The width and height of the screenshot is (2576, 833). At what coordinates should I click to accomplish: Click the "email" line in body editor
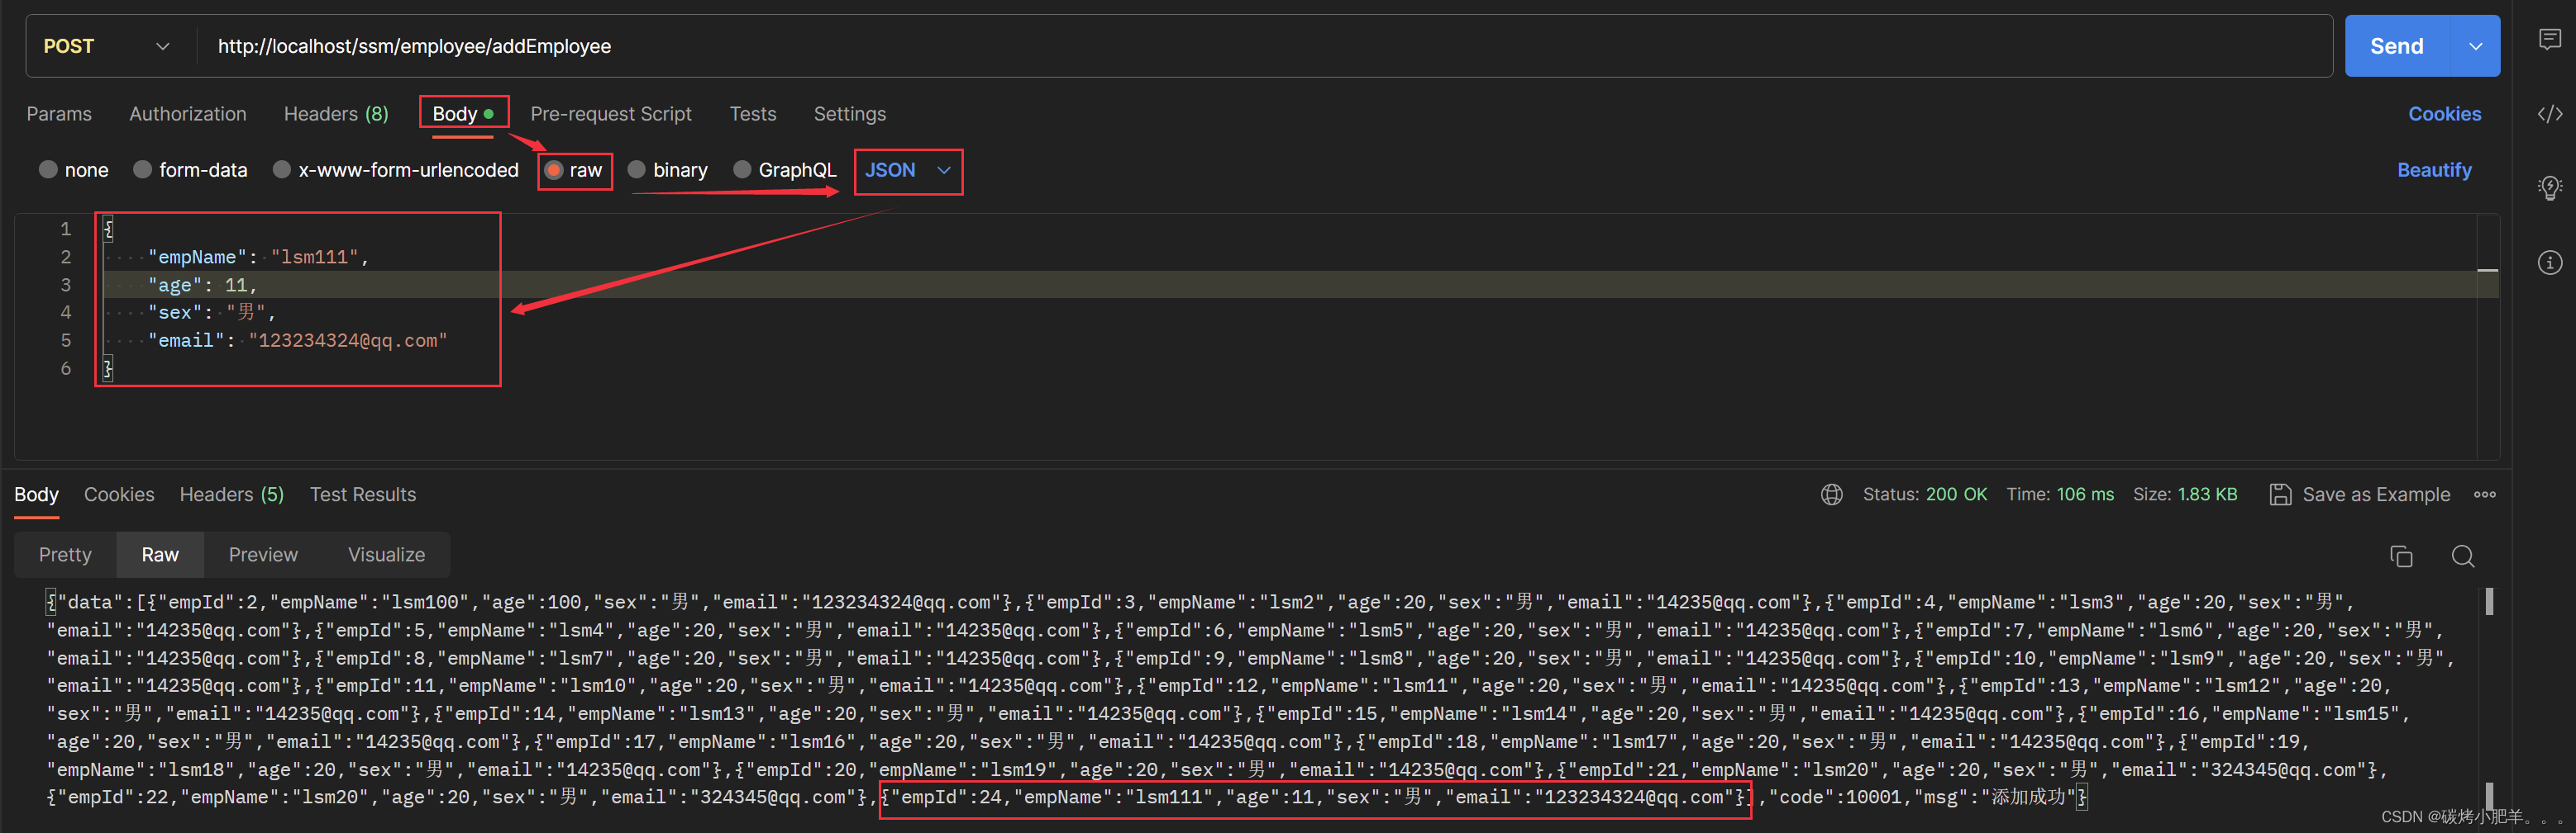(x=297, y=341)
